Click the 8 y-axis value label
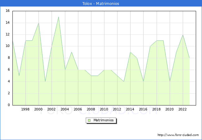 click(x=9, y=58)
